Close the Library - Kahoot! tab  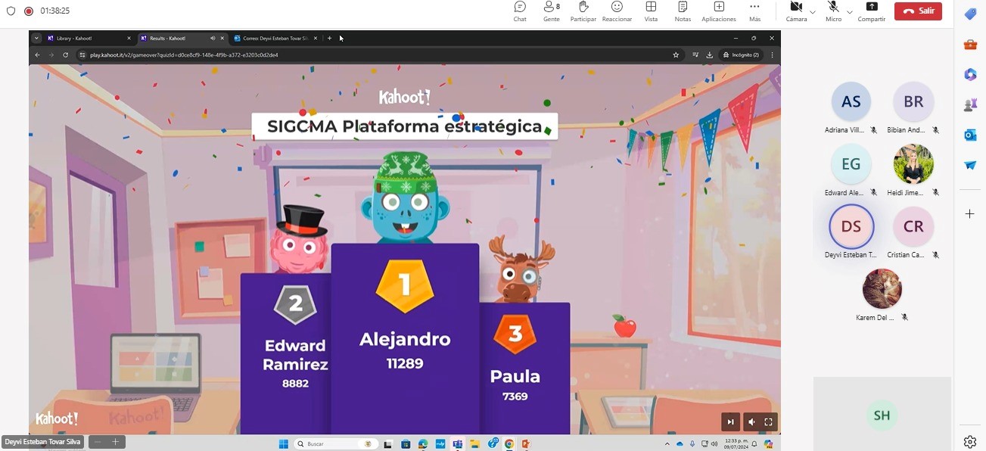click(x=129, y=38)
